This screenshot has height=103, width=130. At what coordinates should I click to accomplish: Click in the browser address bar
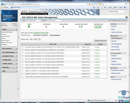49,4
